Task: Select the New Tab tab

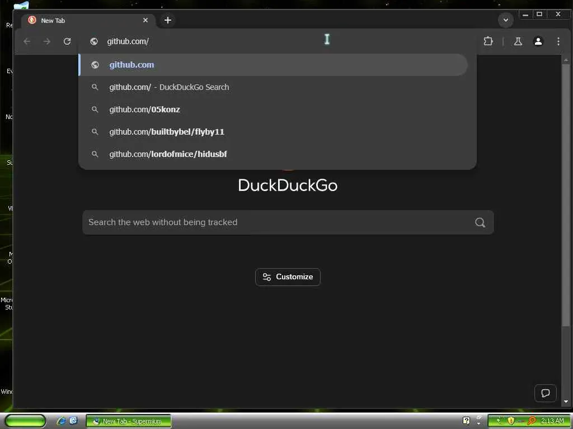Action: [x=89, y=21]
